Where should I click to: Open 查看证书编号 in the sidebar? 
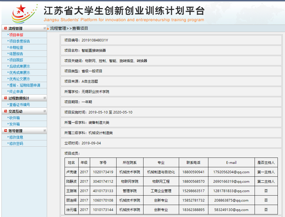[20, 105]
